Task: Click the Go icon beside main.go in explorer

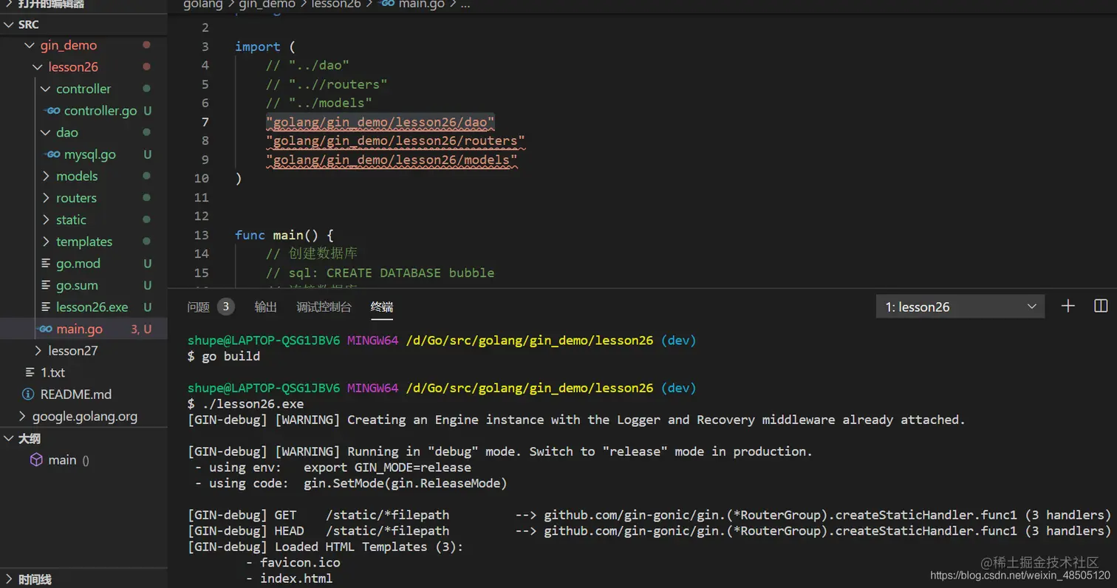Action: pyautogui.click(x=44, y=329)
